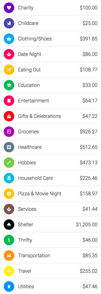Open the Date Night category
This screenshot has width=101, height=294.
tap(50, 54)
